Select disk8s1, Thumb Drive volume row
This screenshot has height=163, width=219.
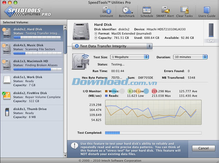pyautogui.click(x=32, y=113)
